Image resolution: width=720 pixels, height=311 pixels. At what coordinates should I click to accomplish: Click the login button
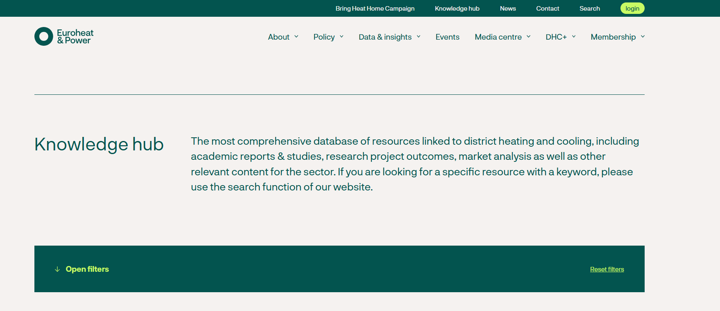point(632,8)
